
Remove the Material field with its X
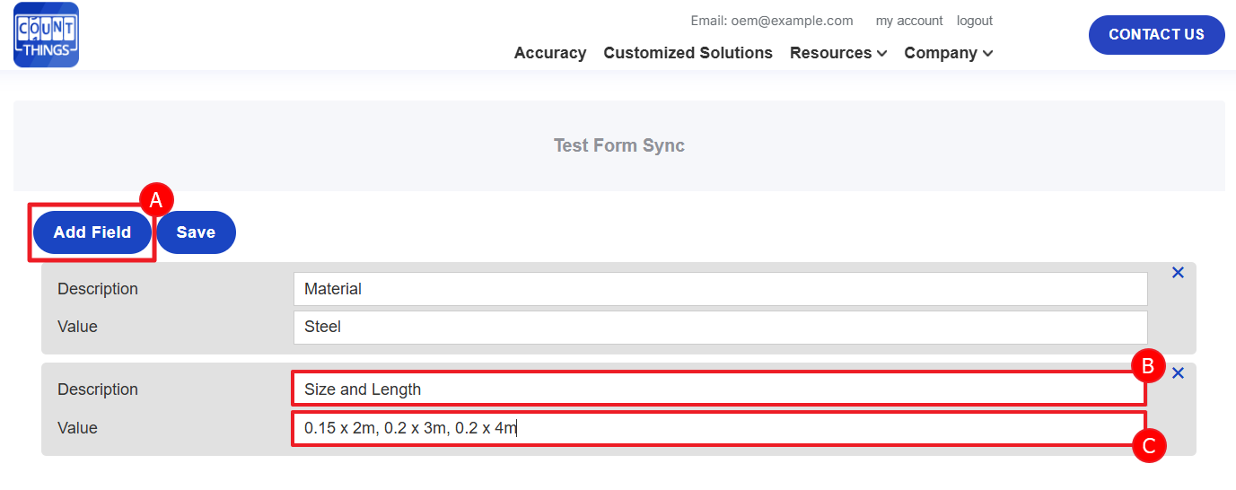click(x=1178, y=273)
